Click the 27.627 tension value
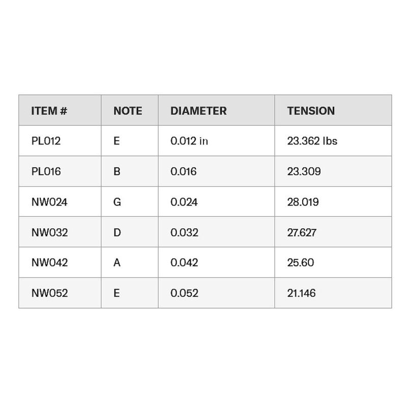Image resolution: width=407 pixels, height=407 pixels. [302, 232]
